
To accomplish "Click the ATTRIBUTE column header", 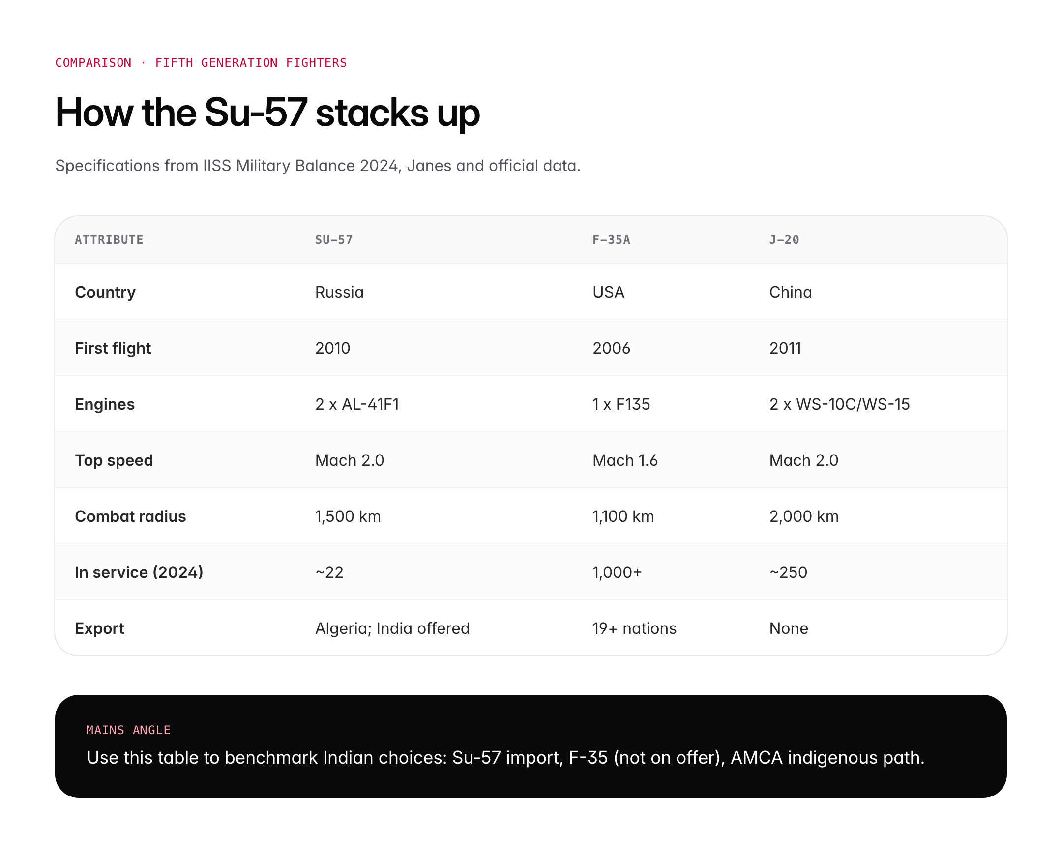I will point(109,240).
